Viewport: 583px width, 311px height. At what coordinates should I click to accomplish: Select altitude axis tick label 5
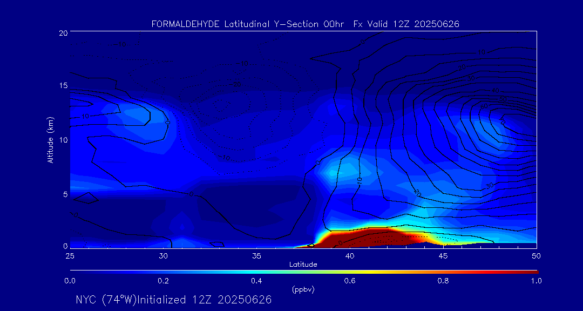(65, 194)
